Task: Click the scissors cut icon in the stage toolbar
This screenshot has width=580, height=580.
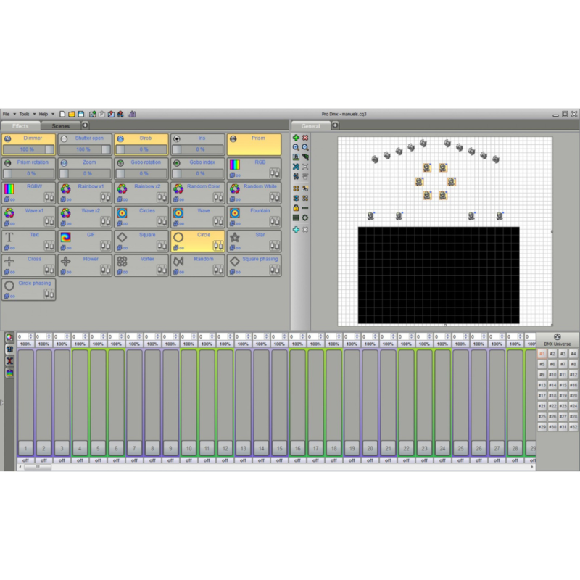Action: click(295, 166)
